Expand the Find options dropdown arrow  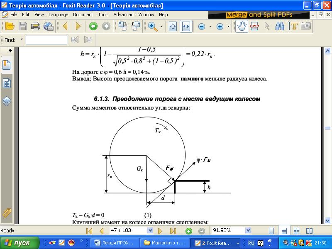point(22,40)
